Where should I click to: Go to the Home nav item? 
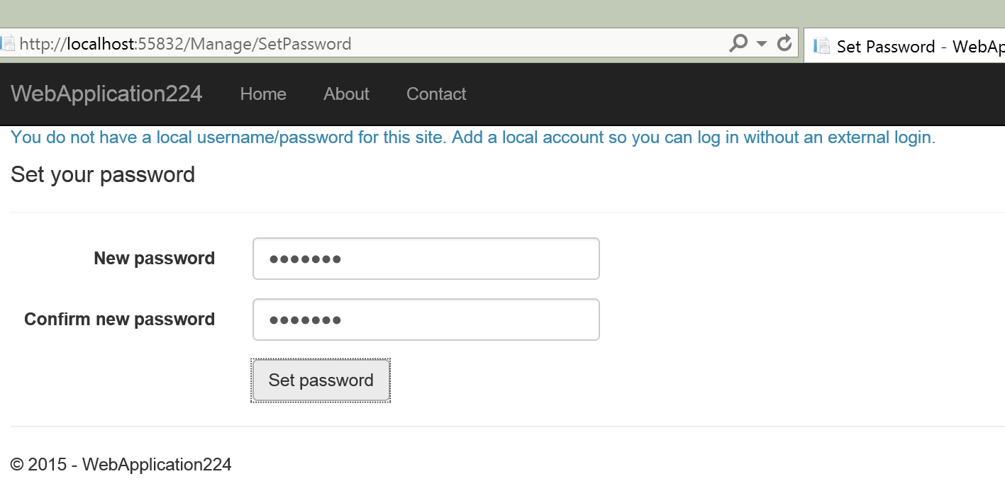[263, 94]
